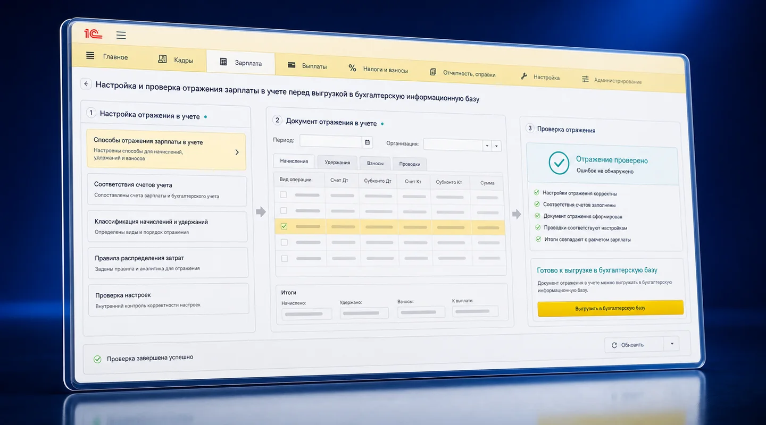
Task: Click the large checkmark in Отражение проверено
Action: 559,163
